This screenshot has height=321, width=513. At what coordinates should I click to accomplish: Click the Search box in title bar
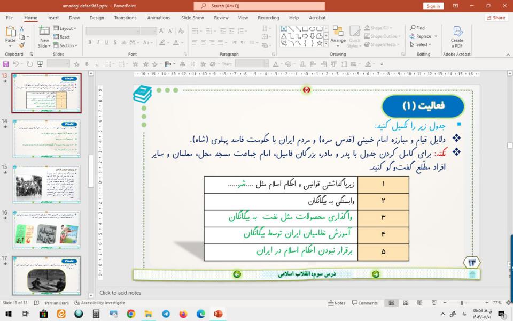click(x=259, y=6)
